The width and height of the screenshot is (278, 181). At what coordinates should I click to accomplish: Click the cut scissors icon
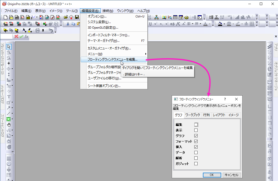click(x=67, y=24)
